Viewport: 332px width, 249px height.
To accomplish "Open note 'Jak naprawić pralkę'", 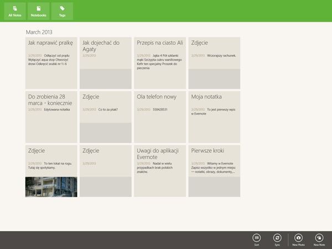I will click(51, 63).
